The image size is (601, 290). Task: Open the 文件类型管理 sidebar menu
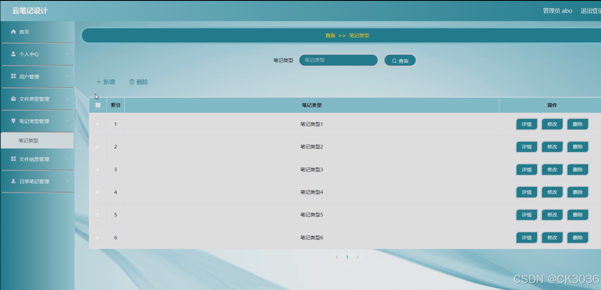click(x=37, y=99)
